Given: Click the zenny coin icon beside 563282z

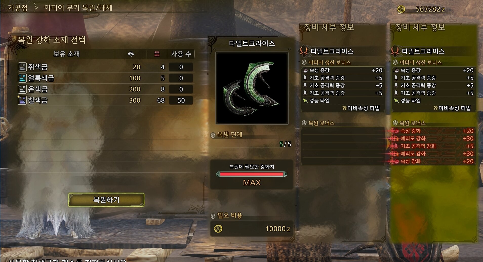Looking at the screenshot, I should pyautogui.click(x=401, y=9).
